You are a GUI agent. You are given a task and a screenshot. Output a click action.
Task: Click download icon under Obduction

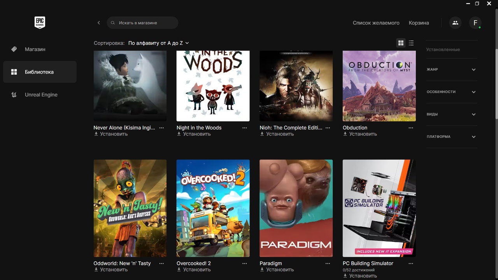pos(345,134)
